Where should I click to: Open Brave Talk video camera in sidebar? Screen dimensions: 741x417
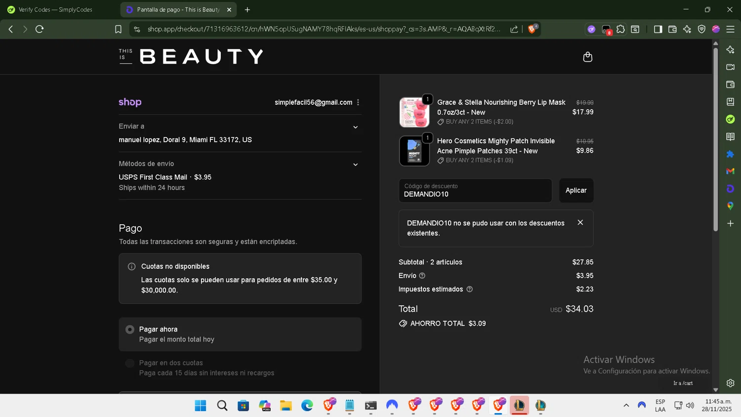pyautogui.click(x=731, y=67)
